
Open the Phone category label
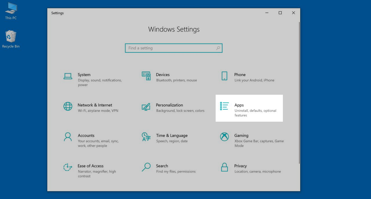click(x=240, y=75)
